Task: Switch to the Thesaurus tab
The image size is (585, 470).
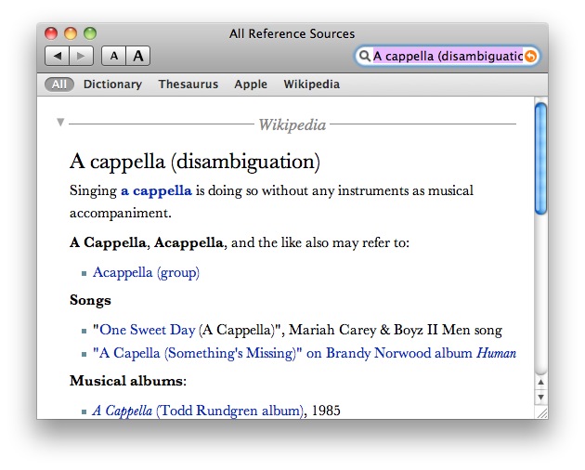Action: pos(188,85)
